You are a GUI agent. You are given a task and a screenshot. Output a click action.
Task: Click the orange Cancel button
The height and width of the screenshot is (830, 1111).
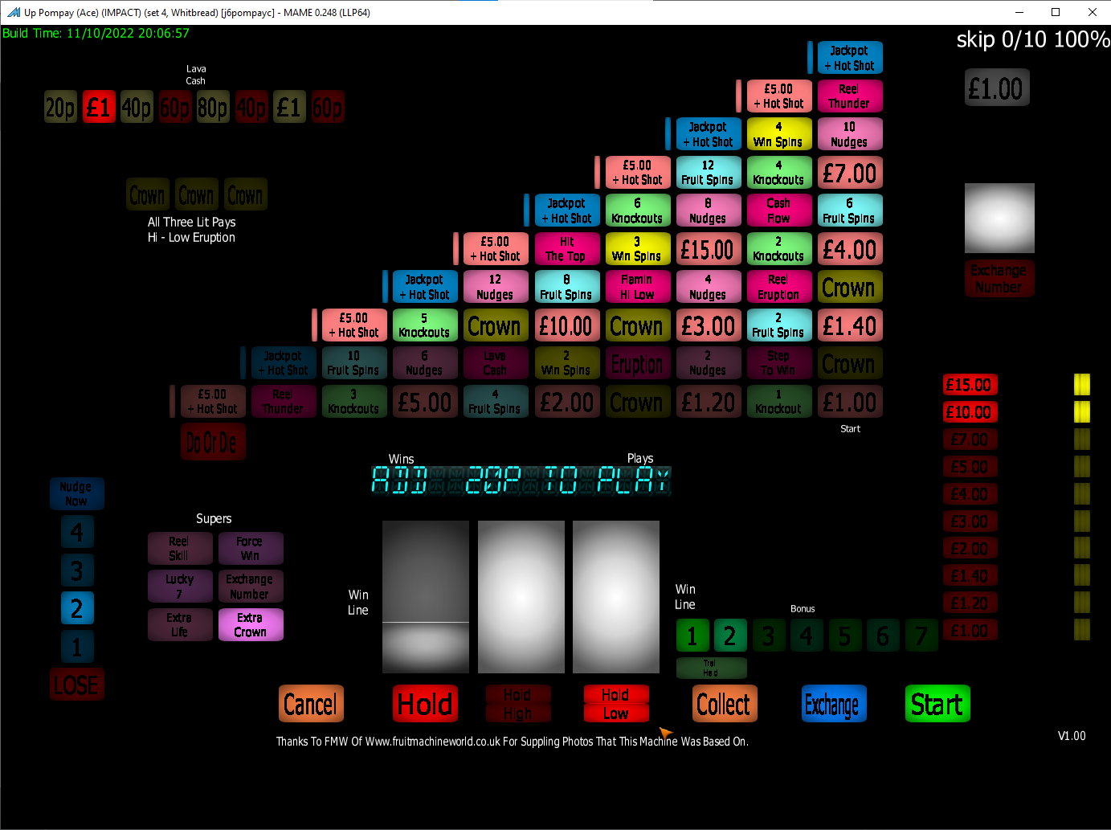point(311,704)
